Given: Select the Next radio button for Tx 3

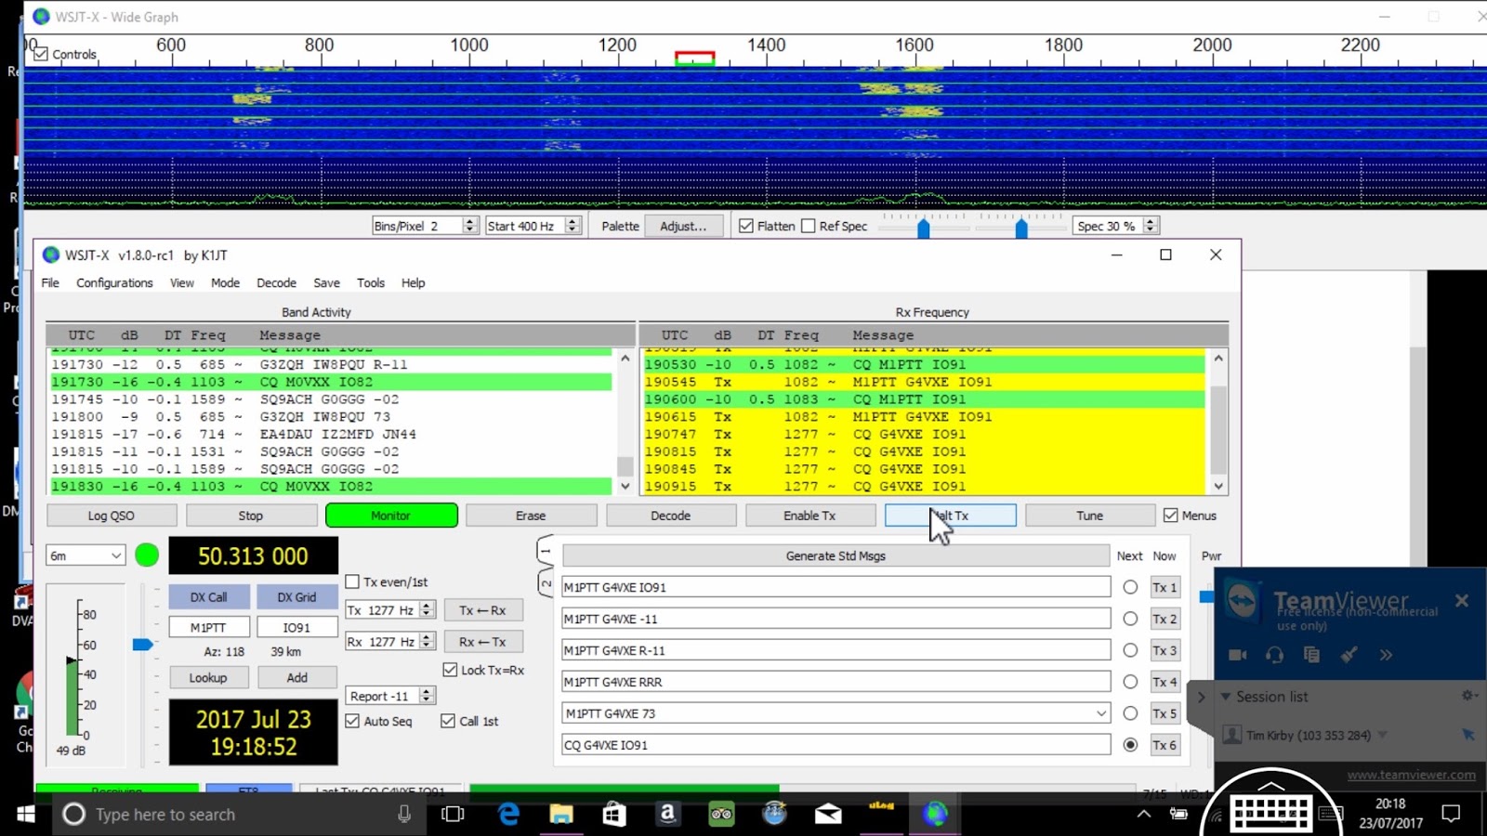Looking at the screenshot, I should [x=1130, y=650].
